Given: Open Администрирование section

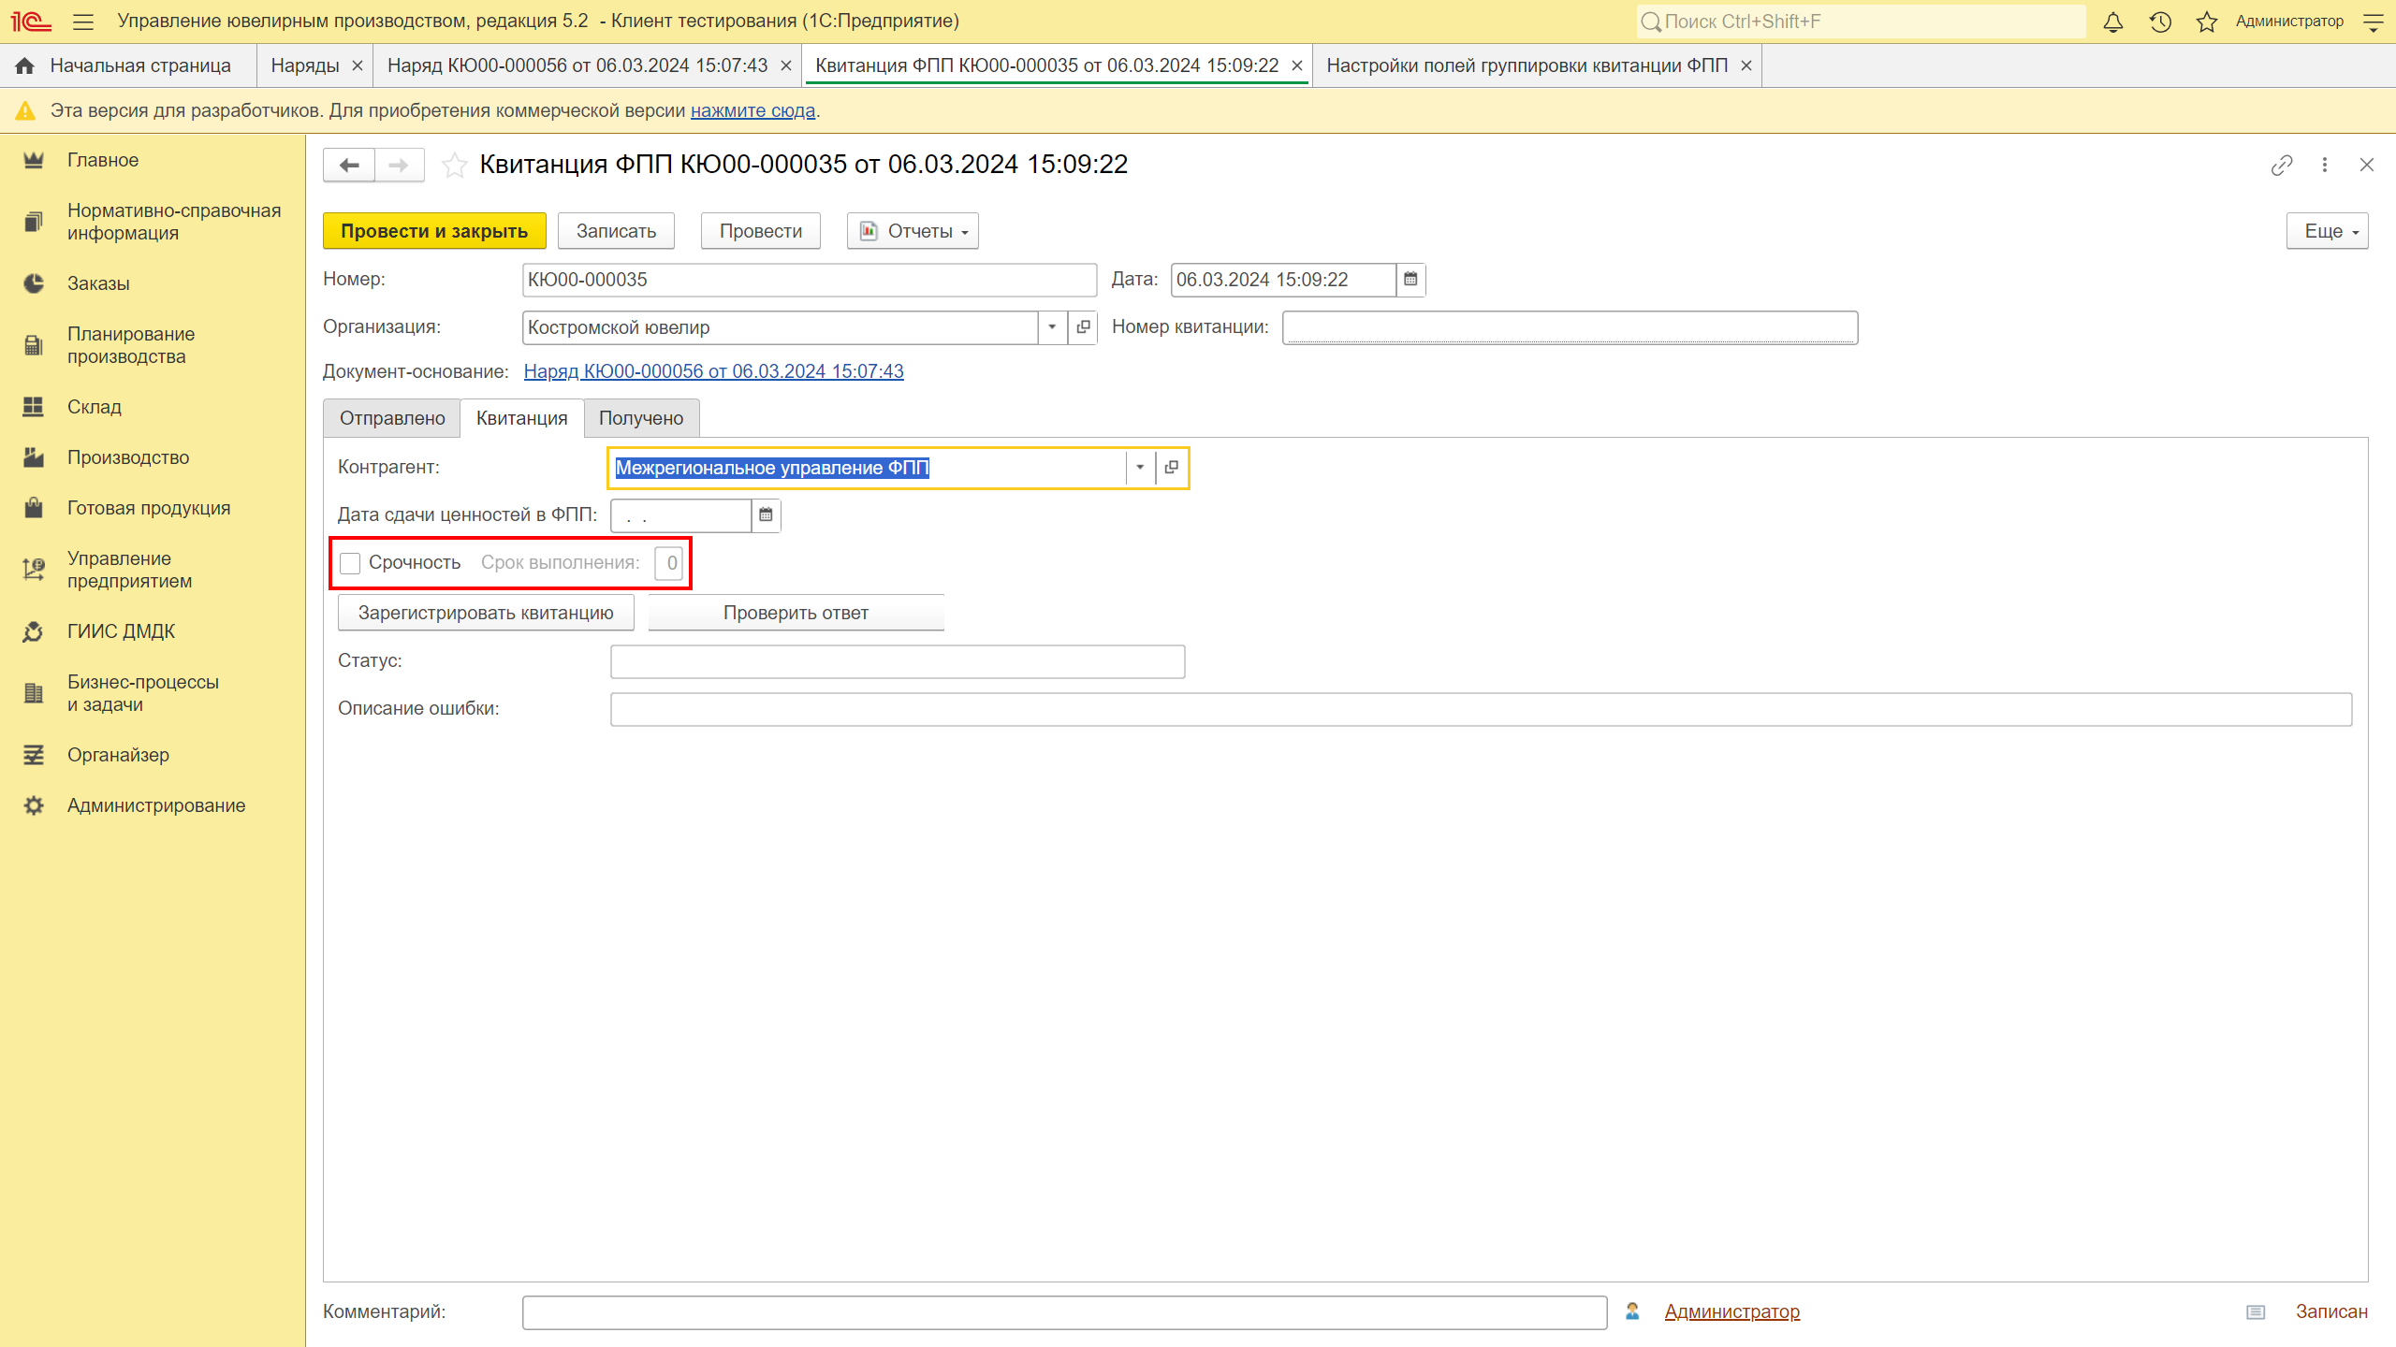Looking at the screenshot, I should 156,805.
